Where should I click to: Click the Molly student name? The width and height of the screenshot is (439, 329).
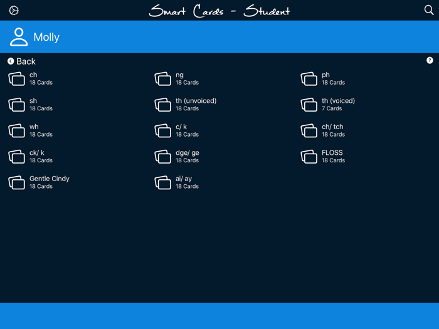coord(46,37)
